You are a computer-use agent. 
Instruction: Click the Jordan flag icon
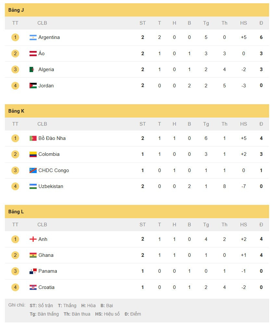pos(33,86)
